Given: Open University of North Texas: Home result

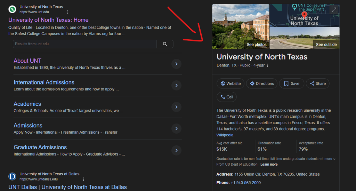Looking at the screenshot, I should click(x=48, y=20).
